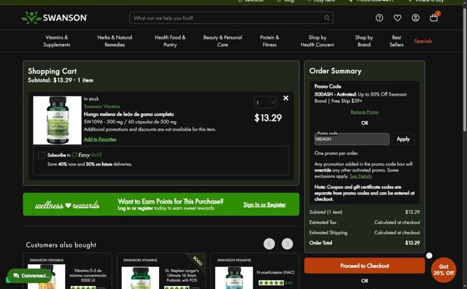Open the shopping bag cart icon
467x289 pixels.
pyautogui.click(x=434, y=18)
